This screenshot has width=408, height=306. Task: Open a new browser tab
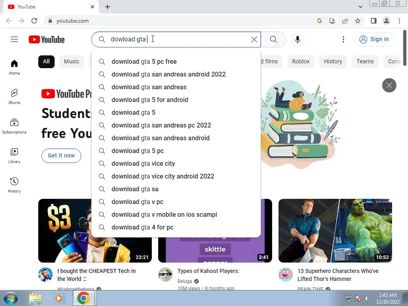click(108, 7)
